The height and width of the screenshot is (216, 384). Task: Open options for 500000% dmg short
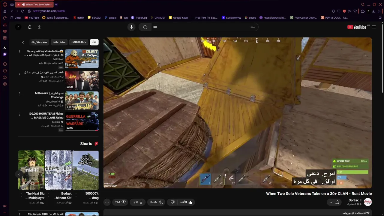coord(76,195)
